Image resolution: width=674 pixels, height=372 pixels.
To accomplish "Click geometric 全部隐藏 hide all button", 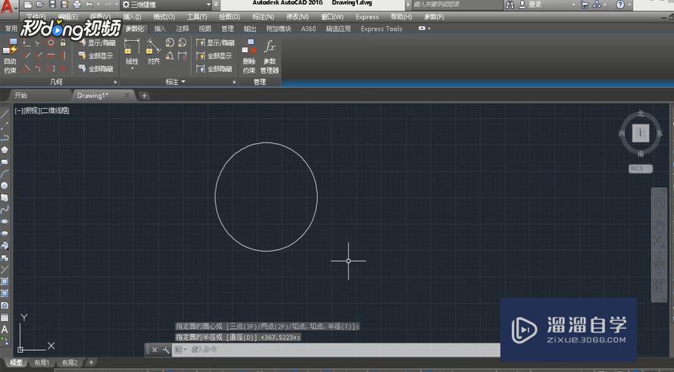I will click(x=96, y=69).
